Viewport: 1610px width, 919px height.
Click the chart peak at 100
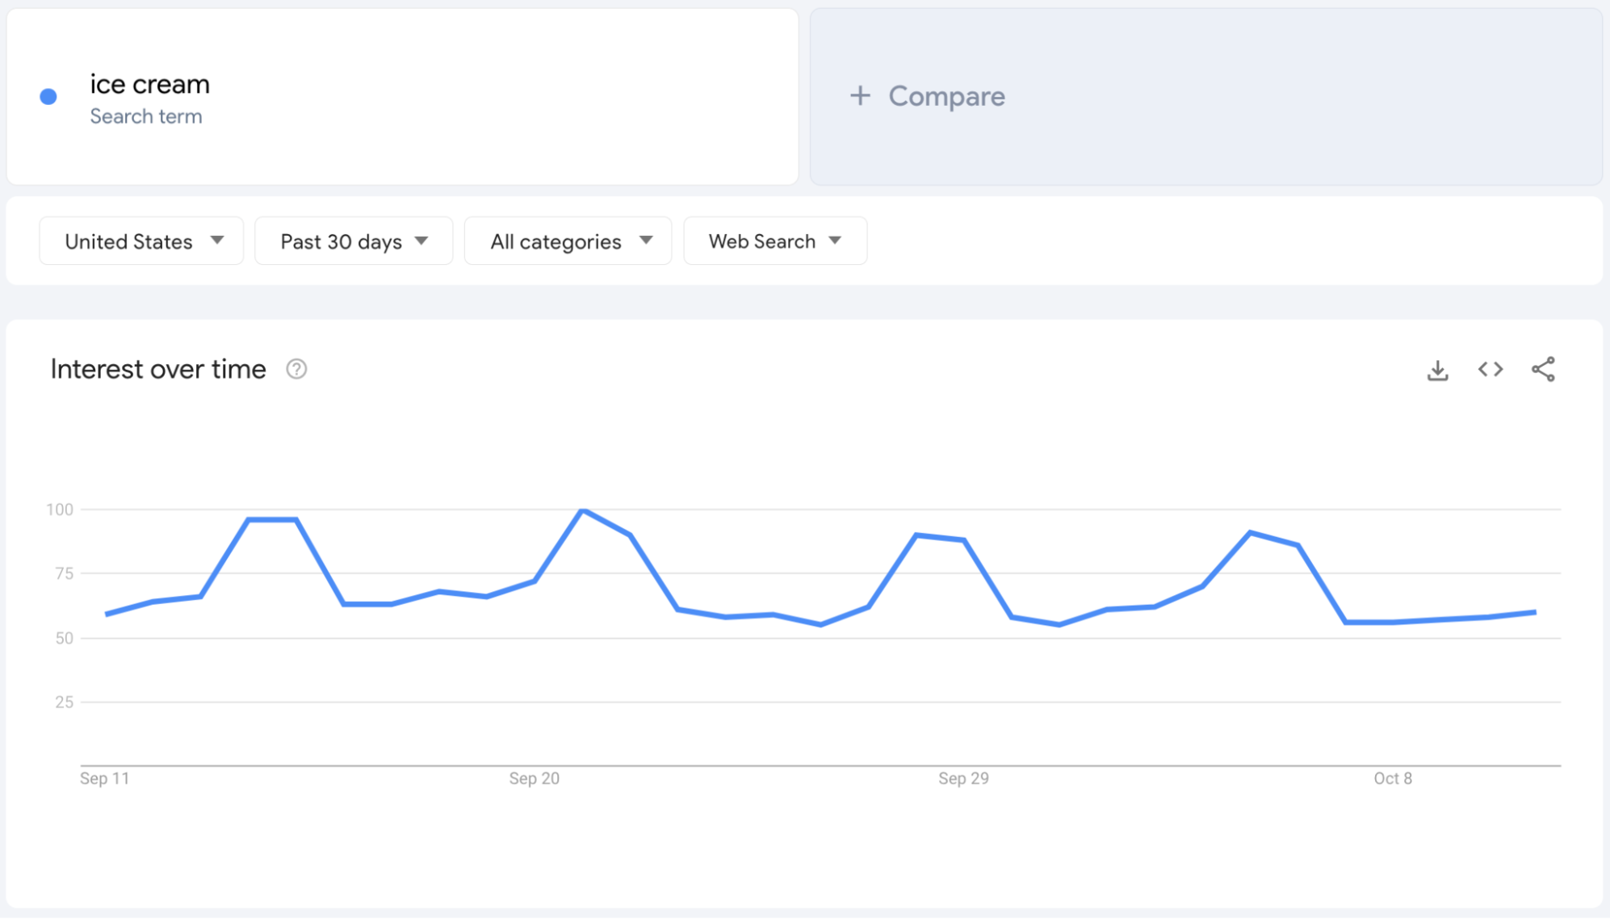click(582, 510)
